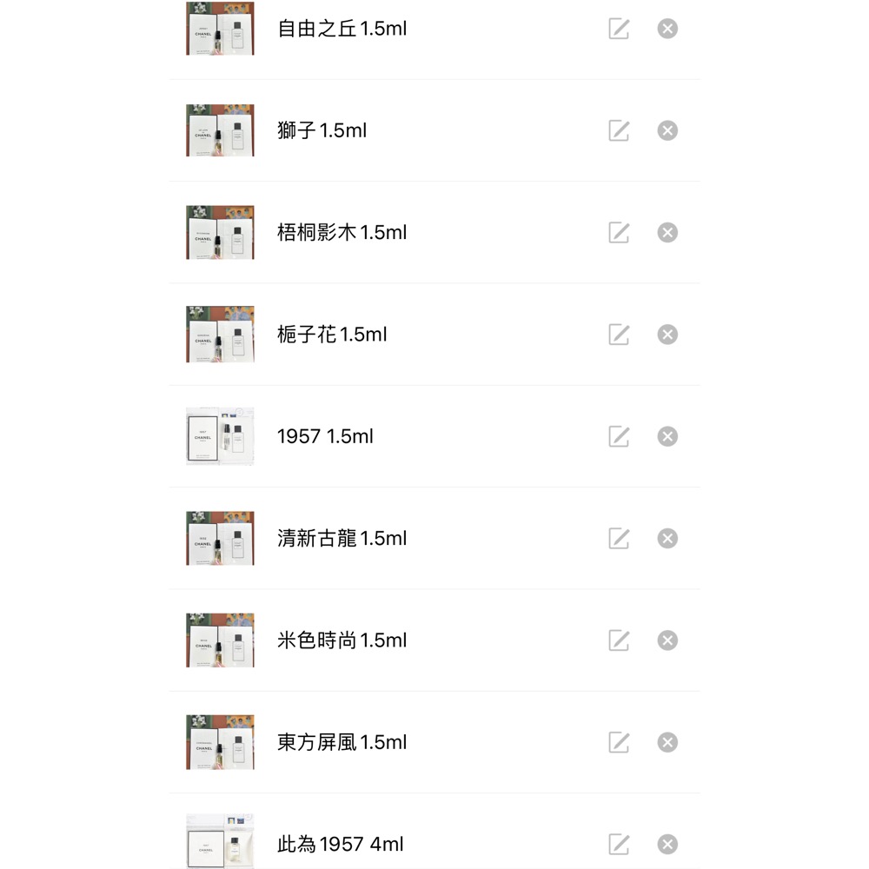The image size is (869, 869).
Task: Edit the 獅子 1.5ml item
Action: point(618,130)
